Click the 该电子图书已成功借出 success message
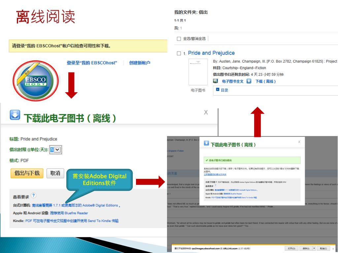 pyautogui.click(x=252, y=160)
